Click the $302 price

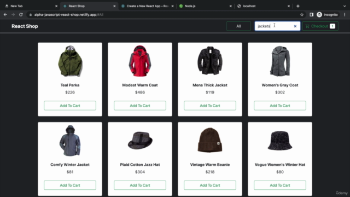coord(280,92)
